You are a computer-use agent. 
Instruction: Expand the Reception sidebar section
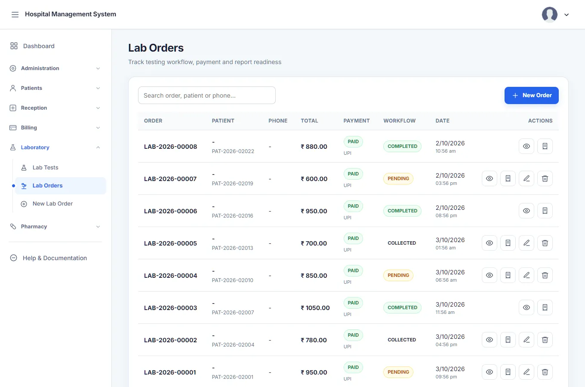(x=55, y=108)
